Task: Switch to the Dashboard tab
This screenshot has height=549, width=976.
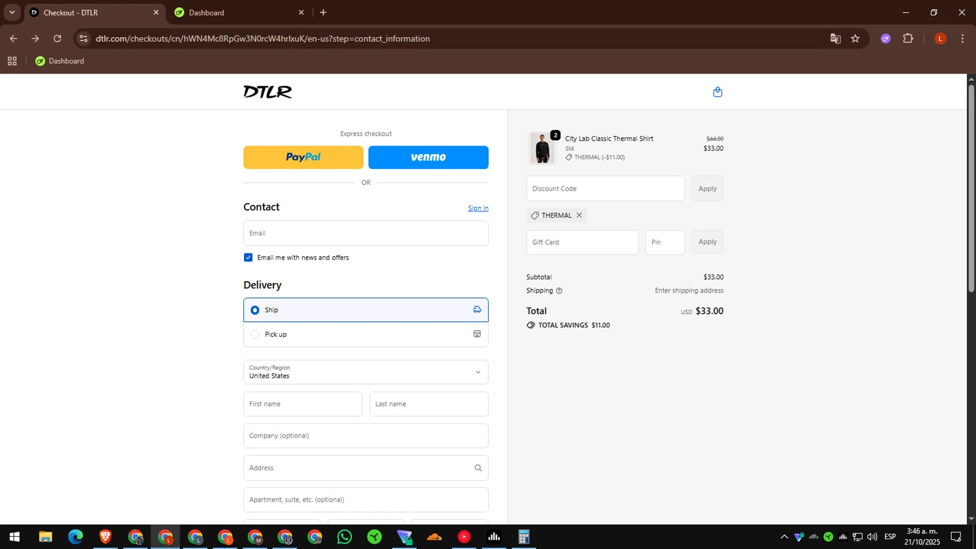Action: (239, 12)
